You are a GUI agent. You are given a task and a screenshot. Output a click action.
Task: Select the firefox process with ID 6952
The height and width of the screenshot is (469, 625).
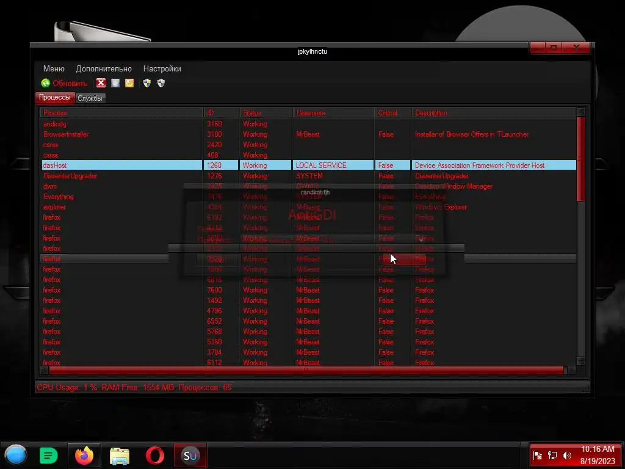coord(309,321)
